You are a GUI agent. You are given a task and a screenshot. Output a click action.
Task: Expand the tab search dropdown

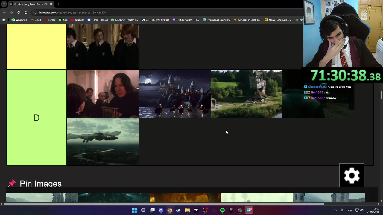[x=4, y=4]
